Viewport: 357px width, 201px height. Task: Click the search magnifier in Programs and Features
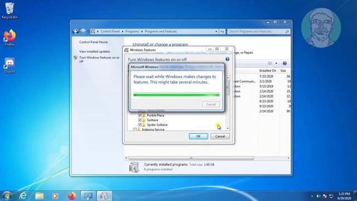(287, 31)
